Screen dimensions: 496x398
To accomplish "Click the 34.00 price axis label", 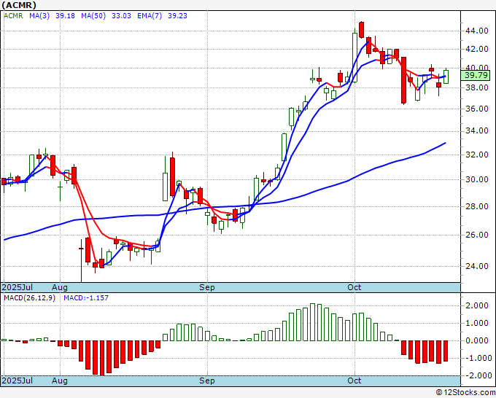I will coord(476,131).
